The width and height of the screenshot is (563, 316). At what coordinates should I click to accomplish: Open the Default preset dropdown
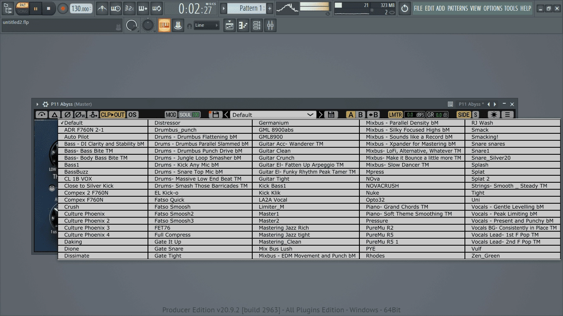click(x=273, y=115)
